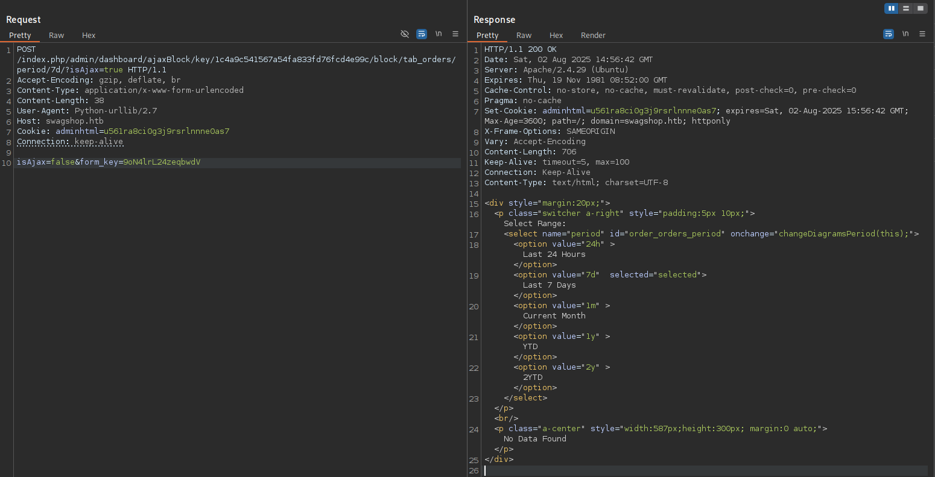935x477 pixels.
Task: Open the Response Render tab
Action: point(593,35)
